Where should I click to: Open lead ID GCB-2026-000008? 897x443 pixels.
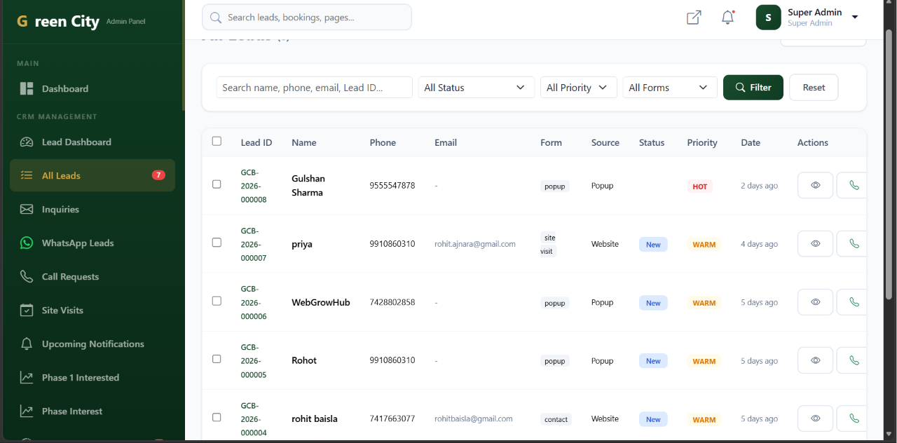tap(254, 186)
